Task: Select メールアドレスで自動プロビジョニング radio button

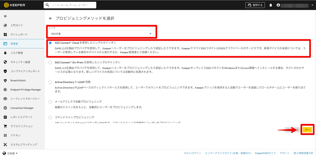Action: pyautogui.click(x=50, y=102)
